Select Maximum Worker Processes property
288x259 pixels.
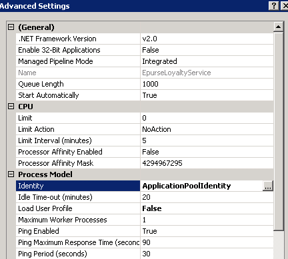(x=78, y=220)
